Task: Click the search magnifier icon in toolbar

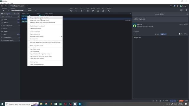Action: coord(186,10)
